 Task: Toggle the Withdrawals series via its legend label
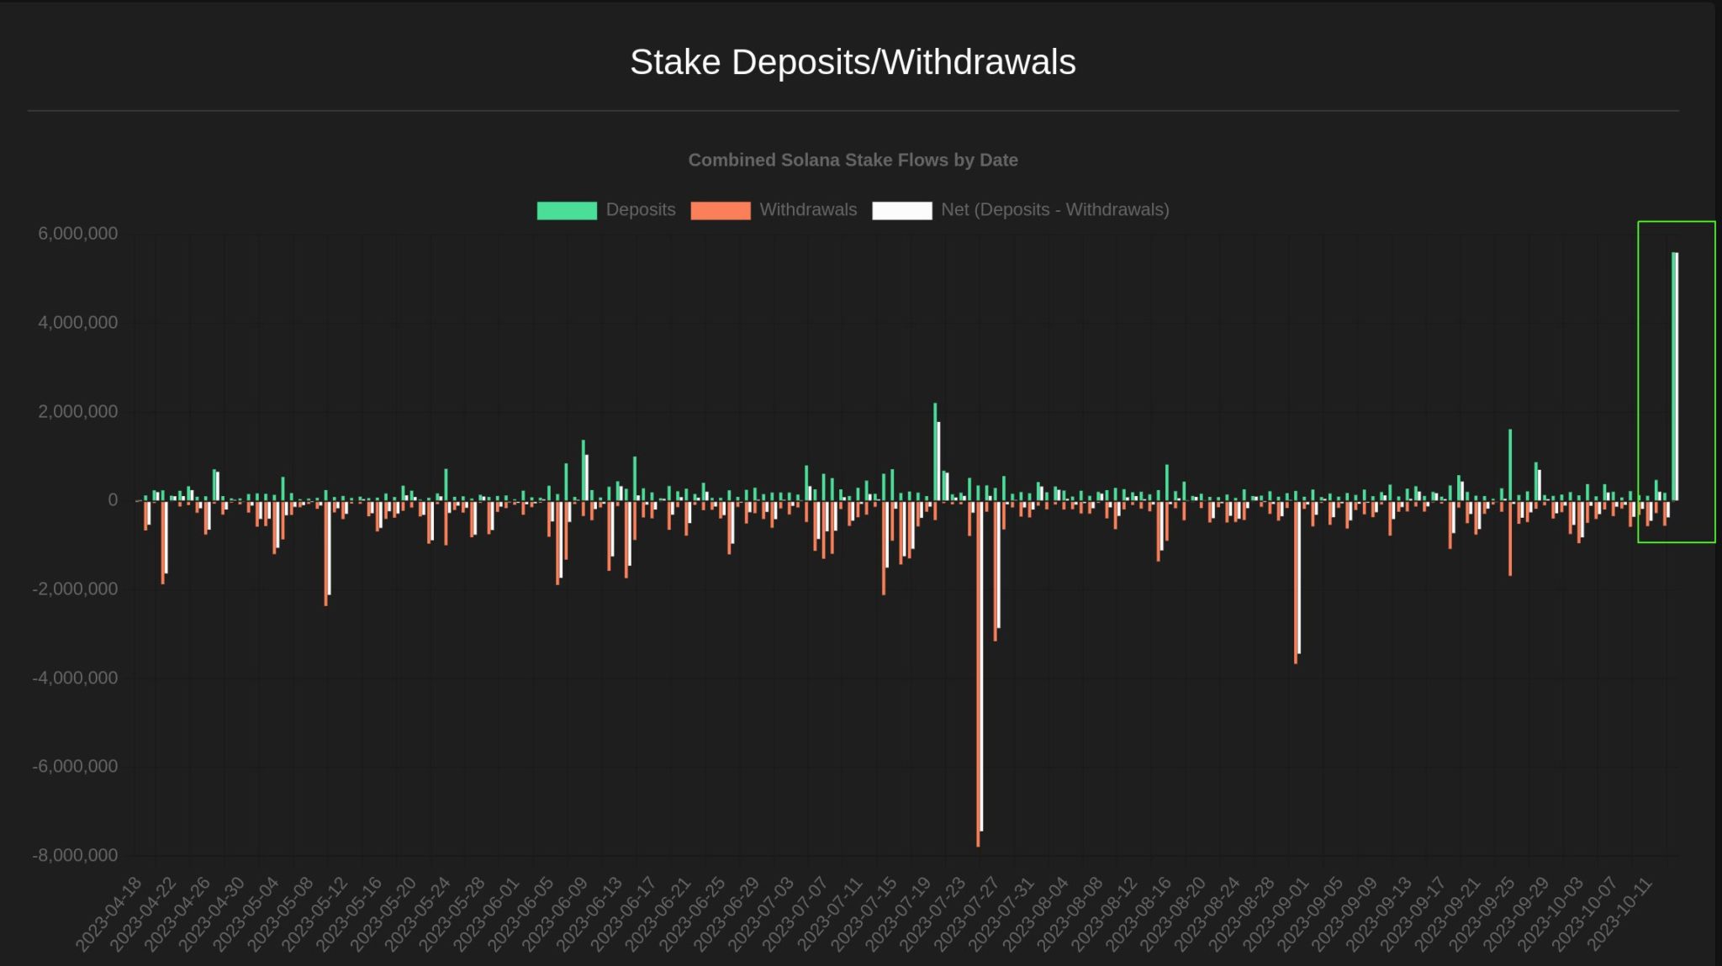coord(808,210)
